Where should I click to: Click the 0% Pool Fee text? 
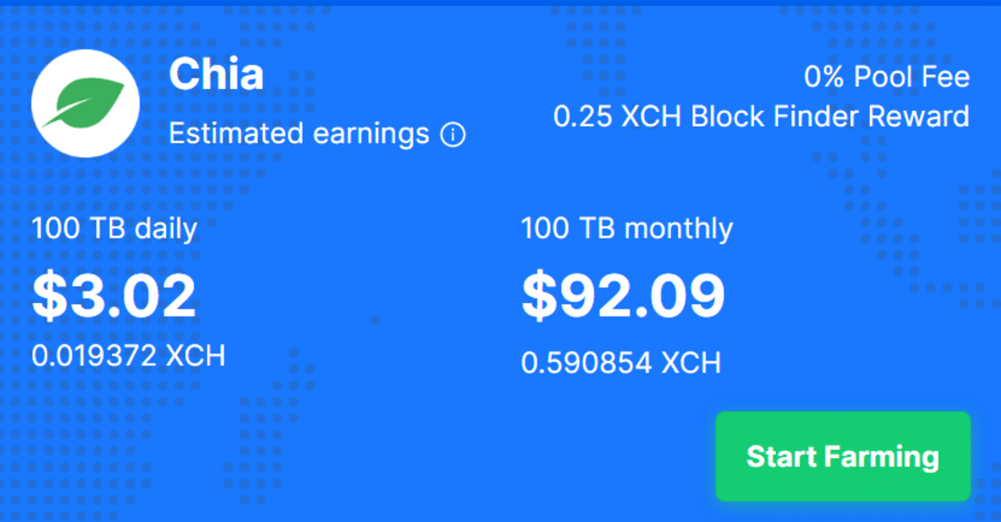886,77
